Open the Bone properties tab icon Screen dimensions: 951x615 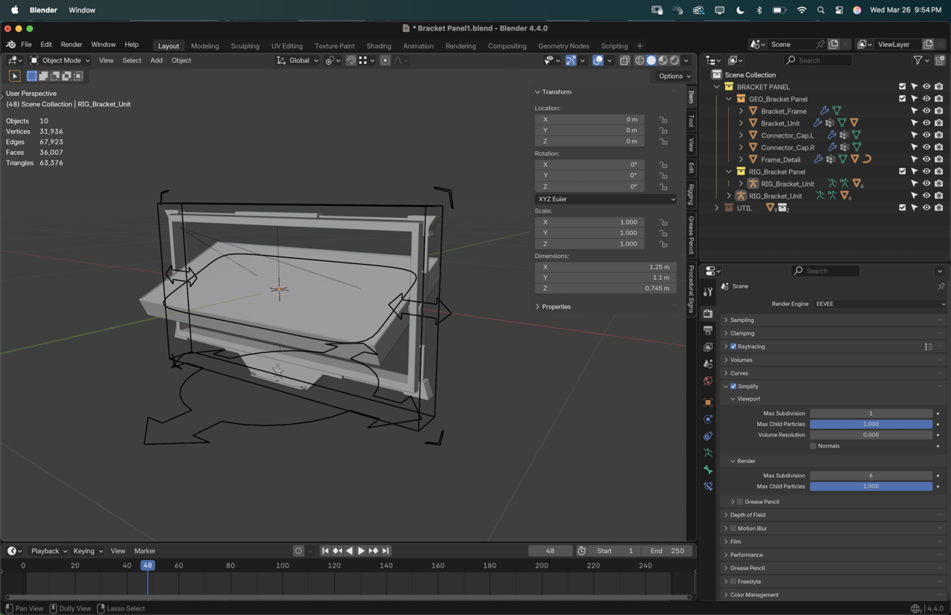707,470
